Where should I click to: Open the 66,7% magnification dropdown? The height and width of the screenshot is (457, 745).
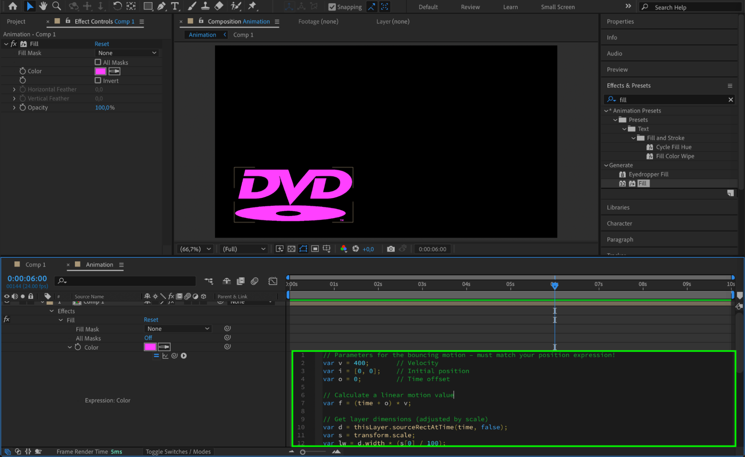point(195,249)
